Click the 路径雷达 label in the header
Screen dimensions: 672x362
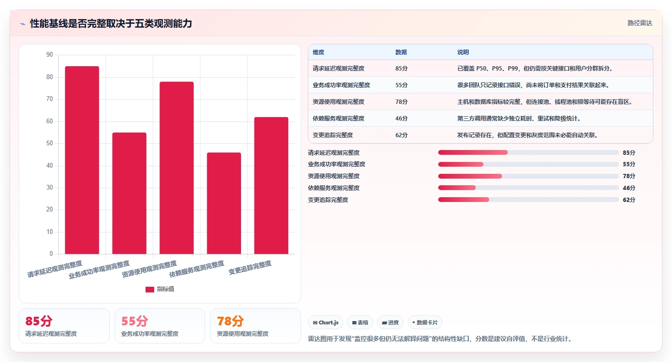pyautogui.click(x=640, y=23)
